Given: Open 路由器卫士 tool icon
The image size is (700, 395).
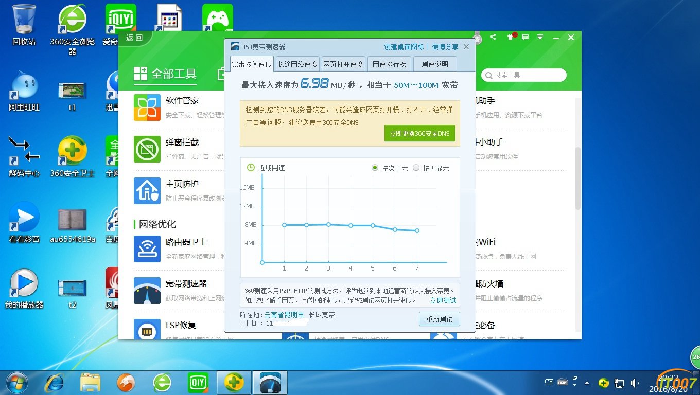Looking at the screenshot, I should [x=147, y=248].
